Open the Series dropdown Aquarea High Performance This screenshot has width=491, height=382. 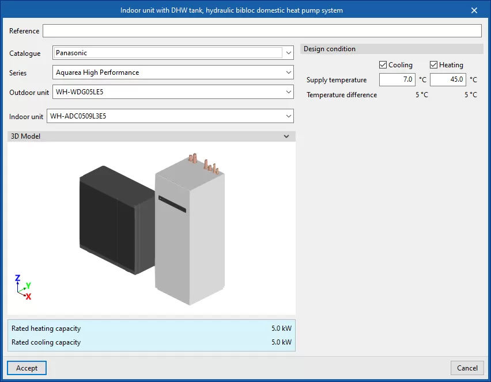coord(173,72)
